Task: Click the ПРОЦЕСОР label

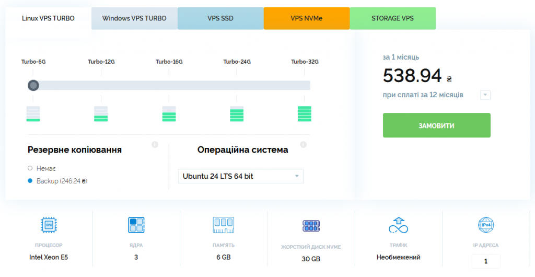Action: (x=49, y=245)
